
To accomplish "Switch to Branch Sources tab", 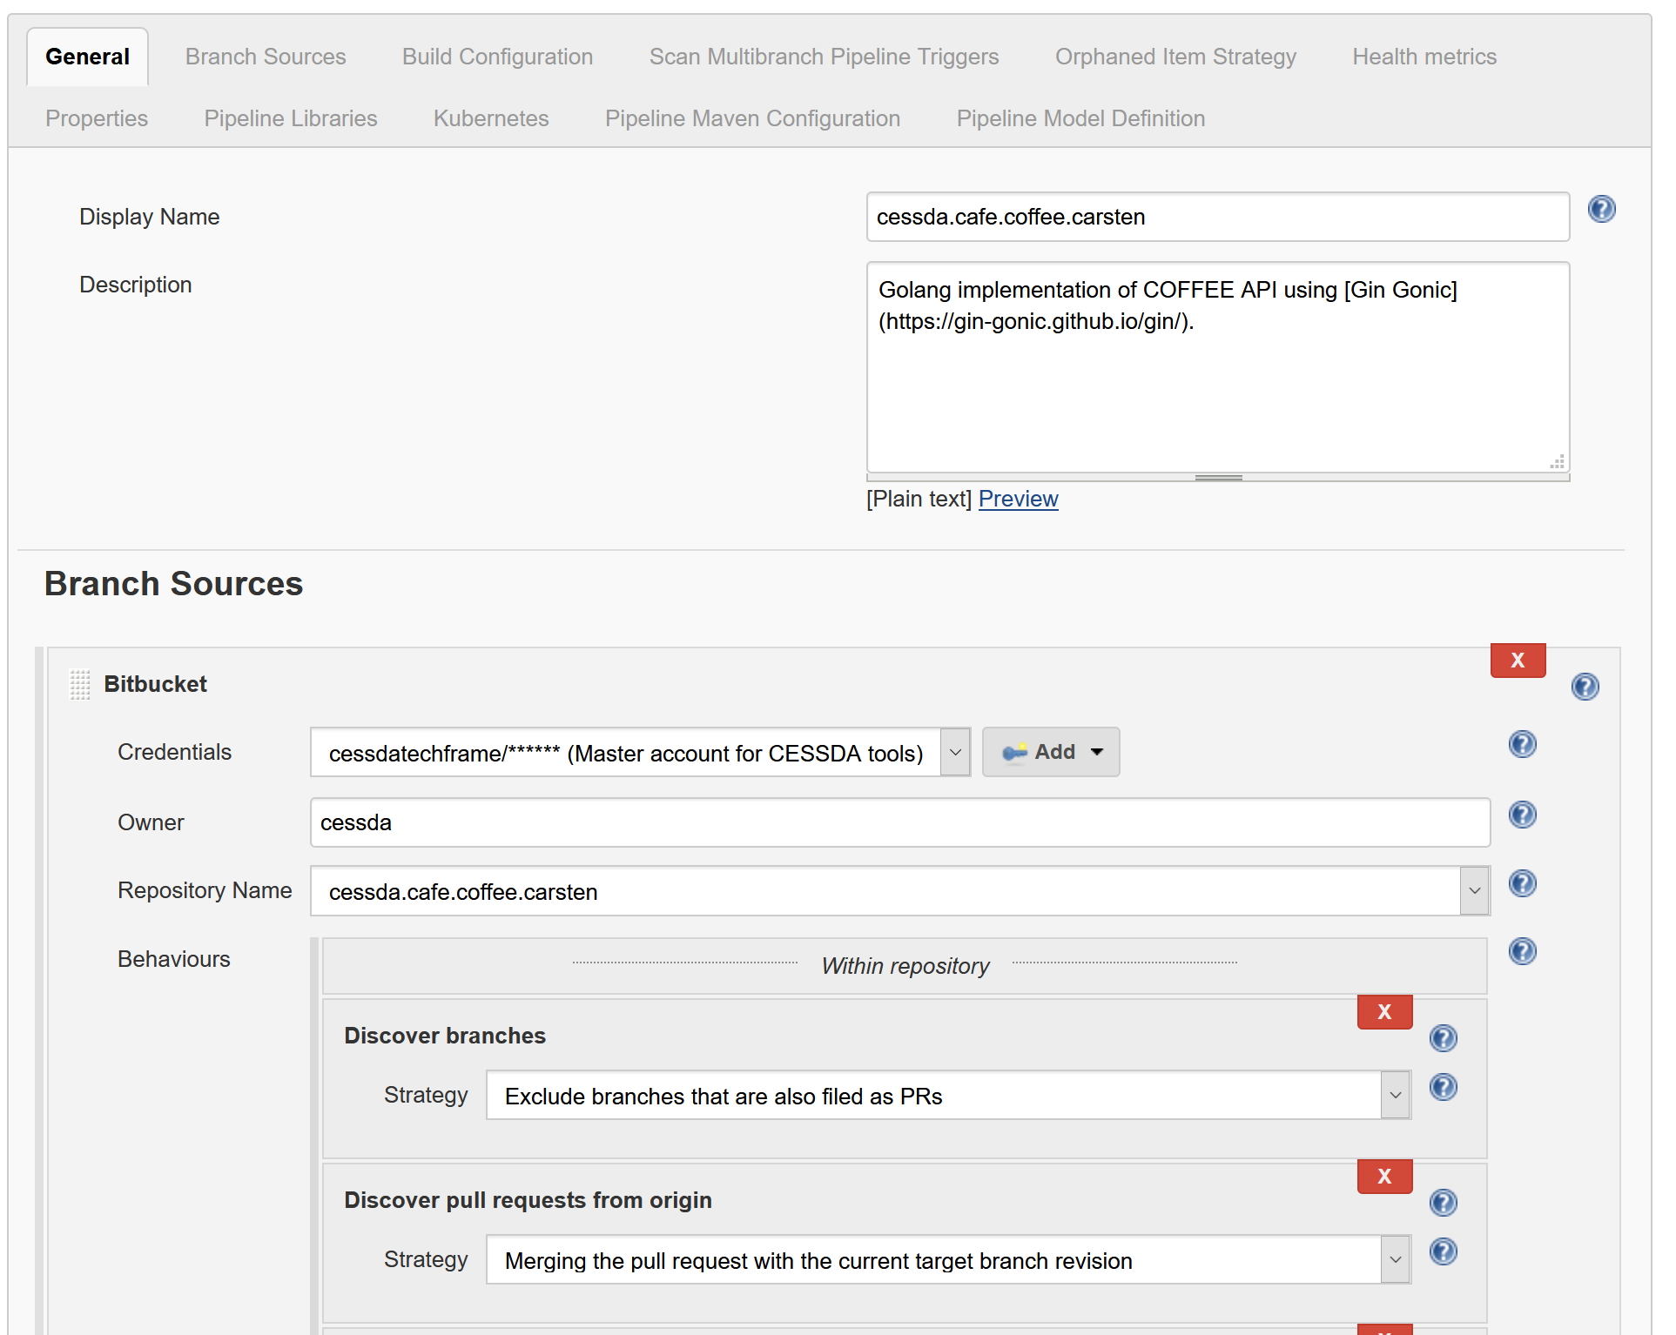I will tap(265, 57).
